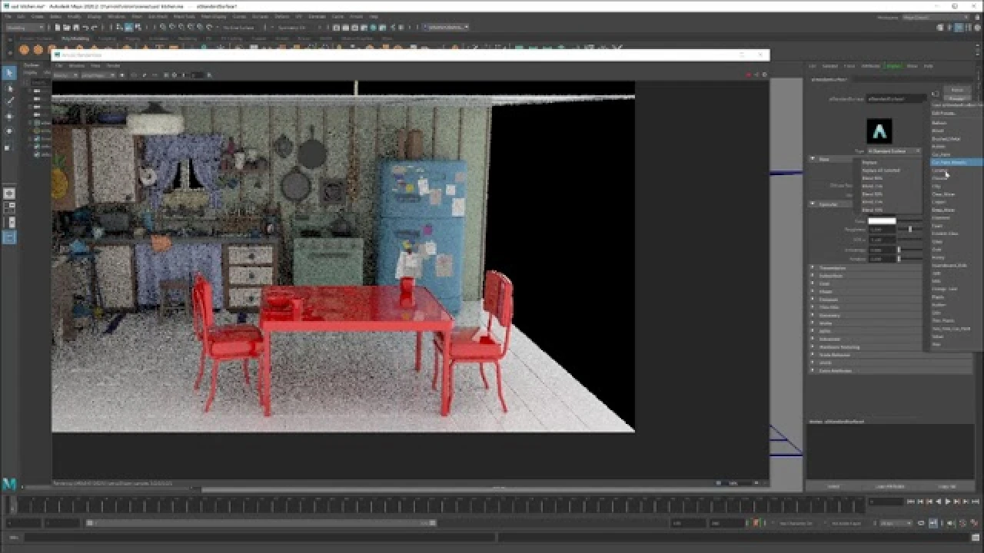The width and height of the screenshot is (984, 553).
Task: Expand the Transmission section
Action: (813, 268)
